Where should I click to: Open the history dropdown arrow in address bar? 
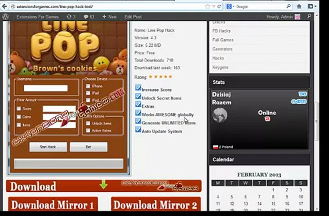tap(214, 7)
